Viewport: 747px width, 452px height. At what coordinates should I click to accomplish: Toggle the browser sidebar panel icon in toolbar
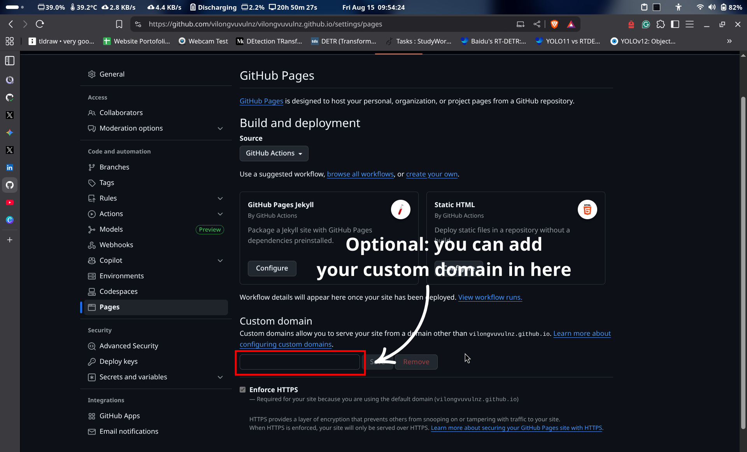click(675, 24)
